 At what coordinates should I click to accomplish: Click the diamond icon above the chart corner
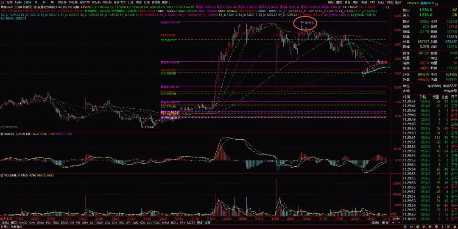[383, 7]
